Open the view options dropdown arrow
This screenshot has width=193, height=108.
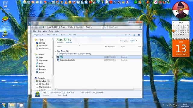tap(129, 35)
